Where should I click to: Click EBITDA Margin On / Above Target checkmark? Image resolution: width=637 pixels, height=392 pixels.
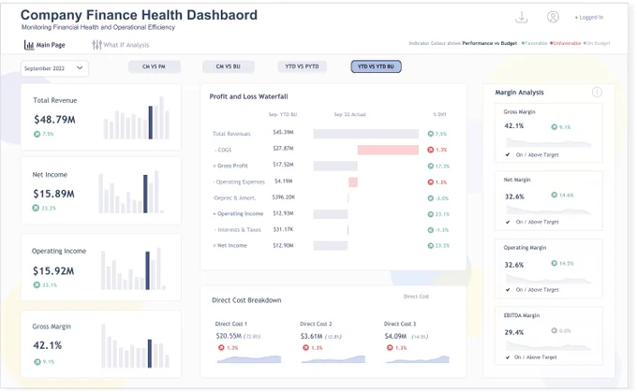click(x=508, y=357)
